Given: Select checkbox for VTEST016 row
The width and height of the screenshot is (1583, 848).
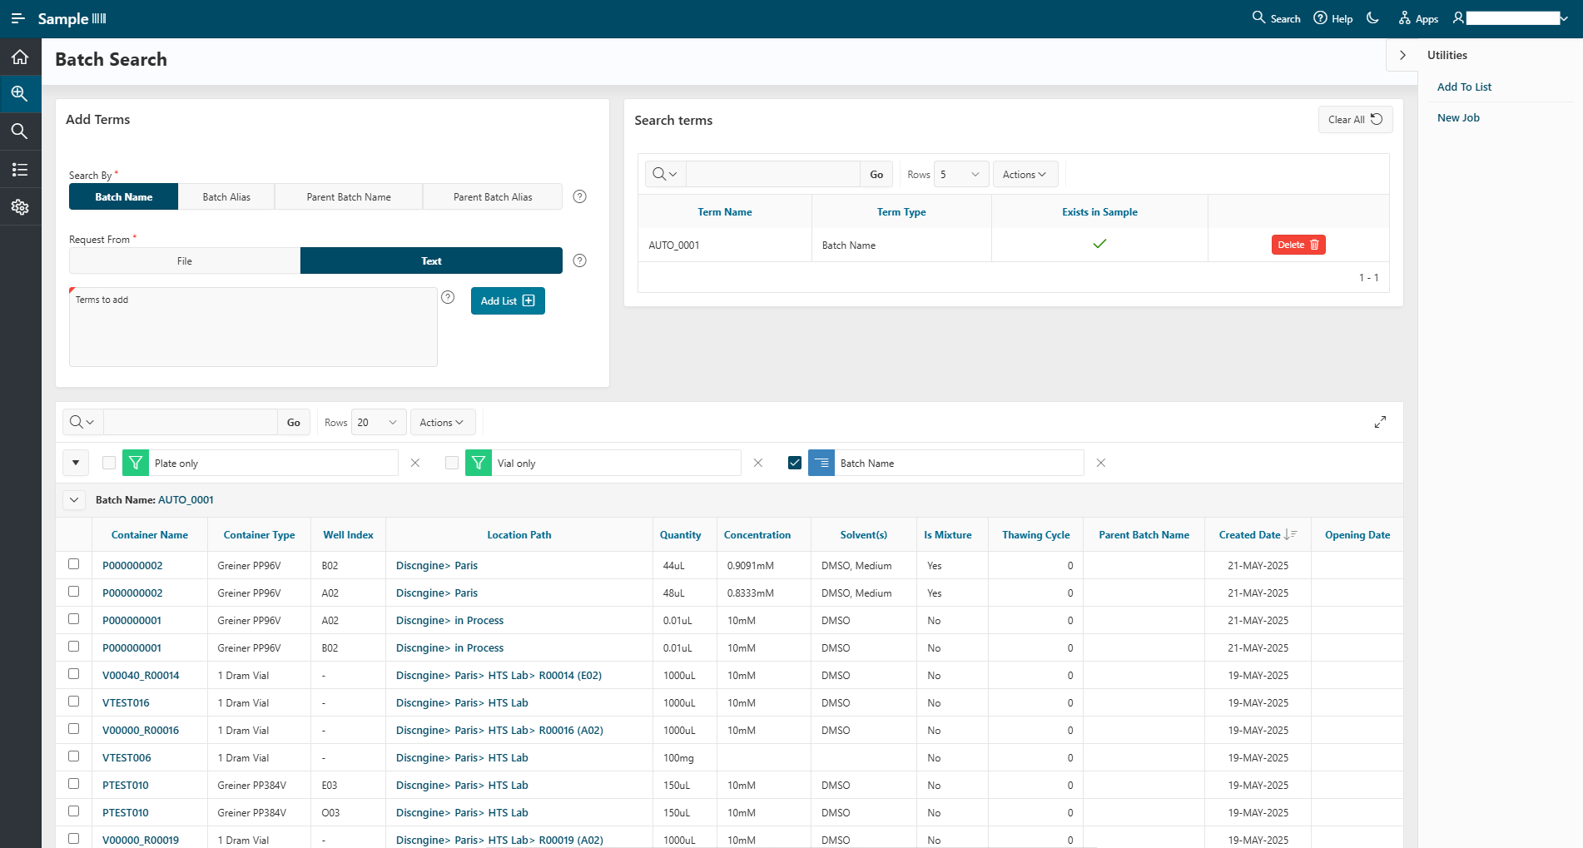Looking at the screenshot, I should [x=74, y=702].
